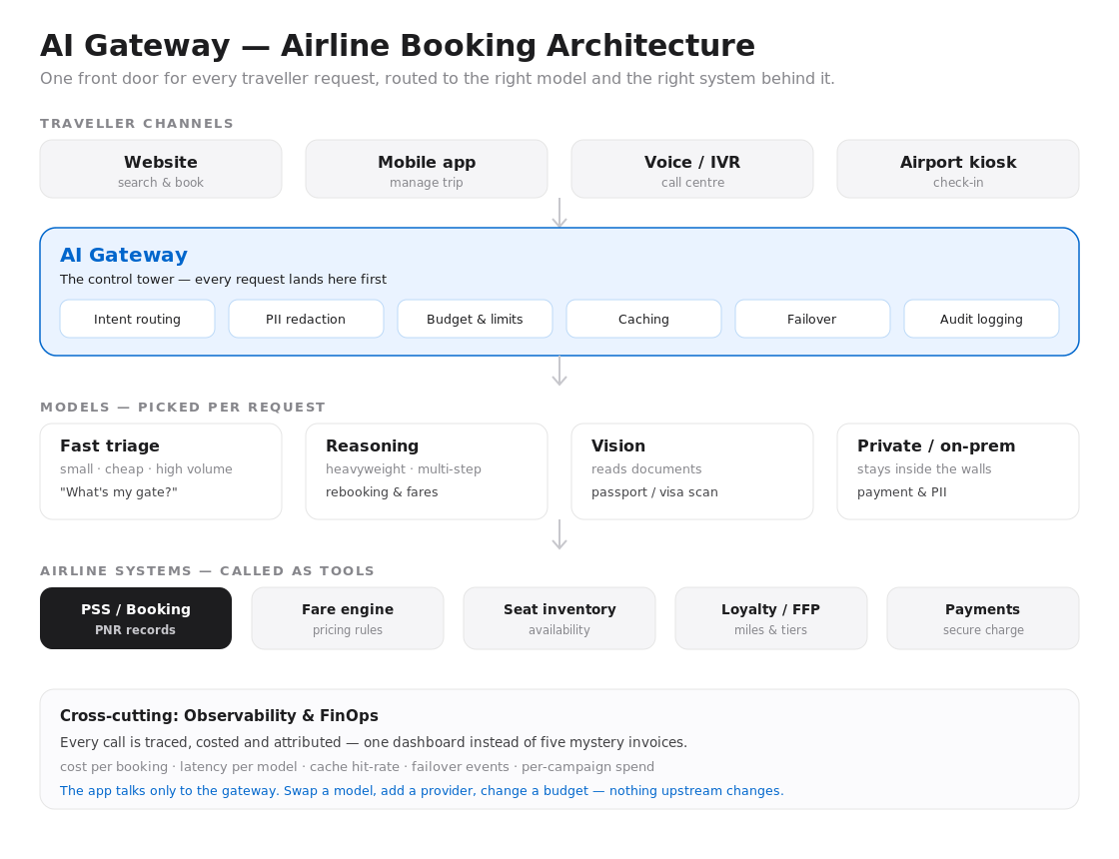
Task: Click the 'reads documents' text
Action: 646,468
